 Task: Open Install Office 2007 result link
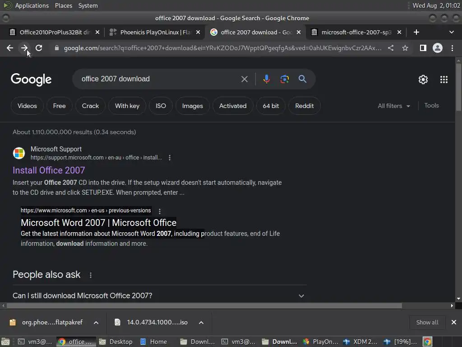pos(49,170)
